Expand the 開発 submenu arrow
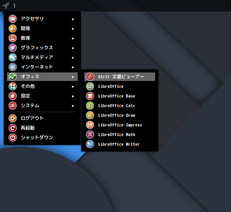231x212 pixels. click(73, 29)
